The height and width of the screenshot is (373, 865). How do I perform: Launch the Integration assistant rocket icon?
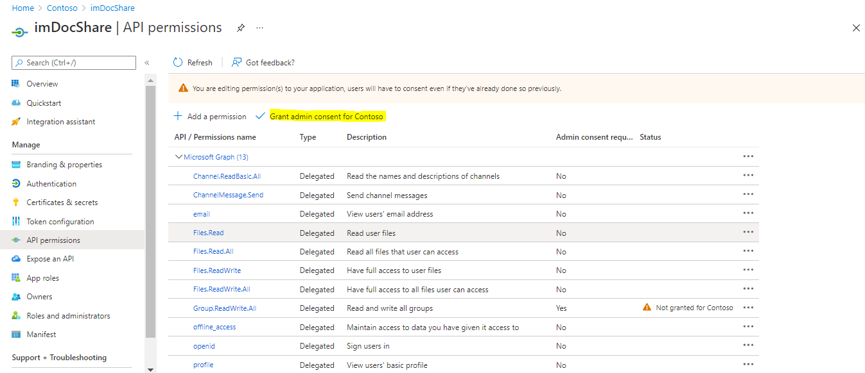(16, 122)
